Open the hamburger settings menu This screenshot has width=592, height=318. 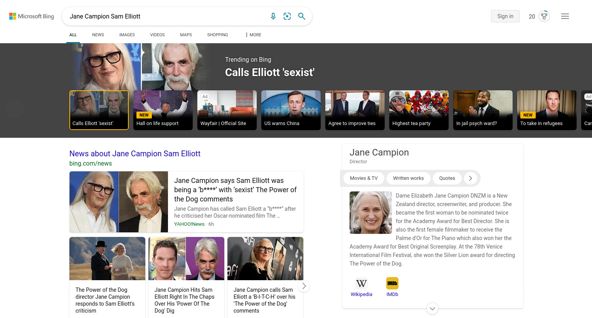565,16
